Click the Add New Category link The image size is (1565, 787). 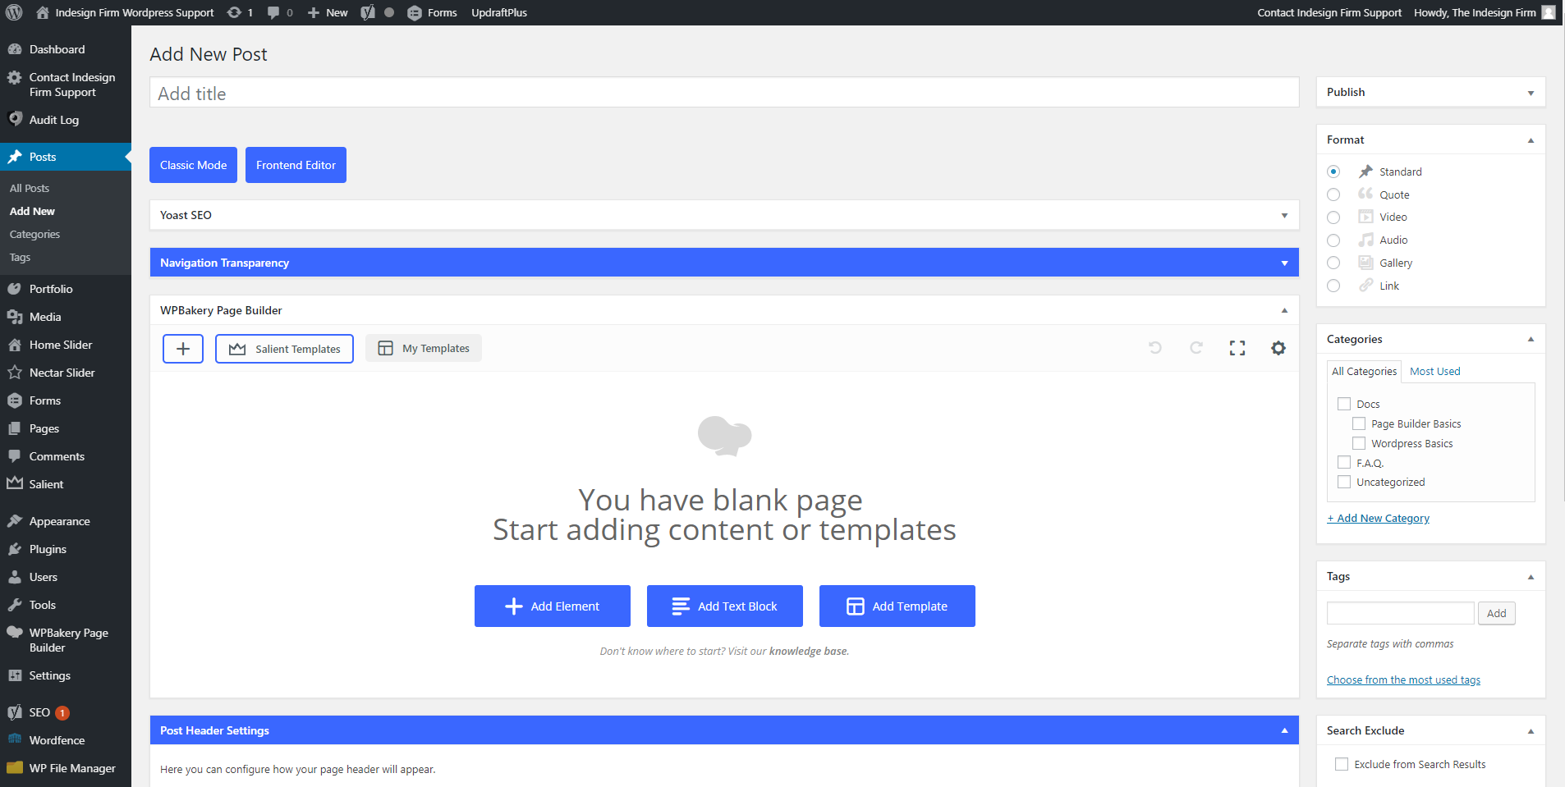pyautogui.click(x=1378, y=519)
